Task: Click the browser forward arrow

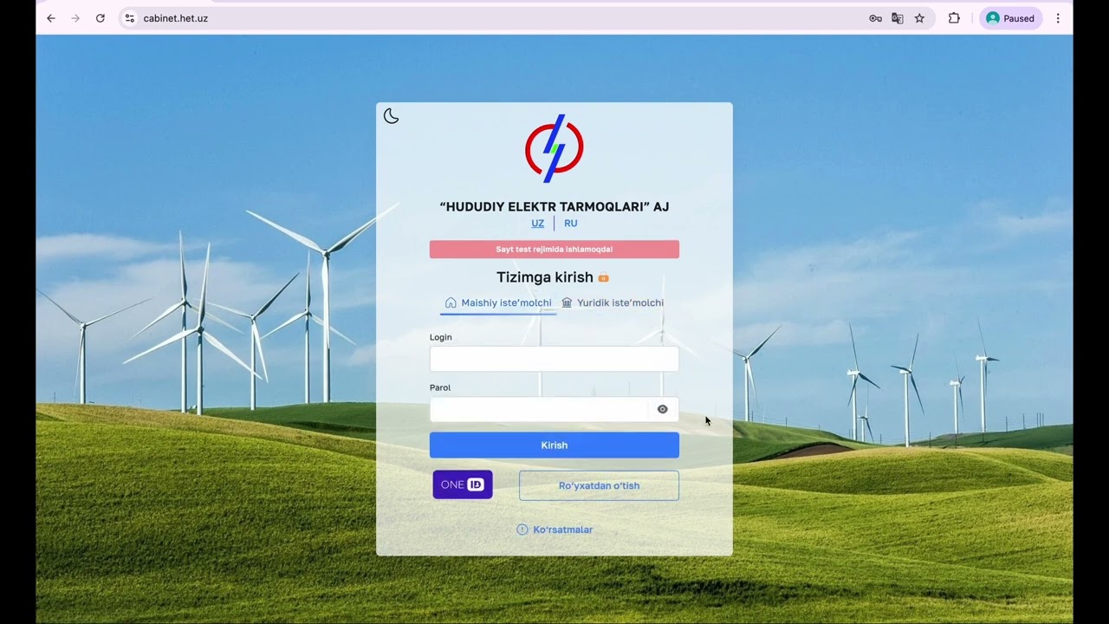Action: coord(75,18)
